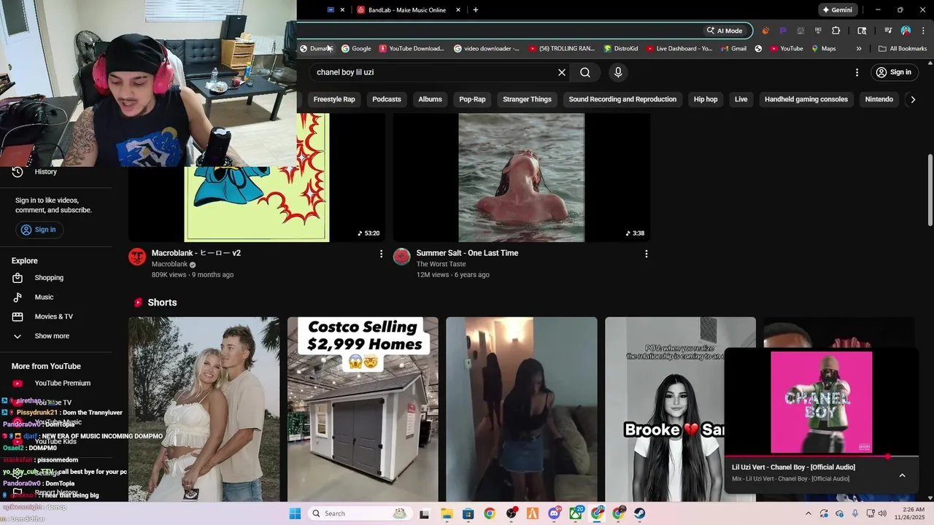The image size is (934, 525).
Task: Select the Freestyle Rap filter chip
Action: [x=334, y=99]
